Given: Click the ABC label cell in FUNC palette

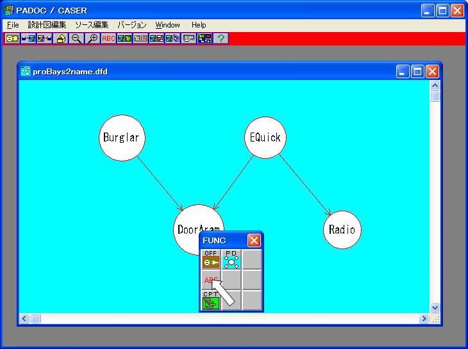Looking at the screenshot, I should (x=209, y=279).
